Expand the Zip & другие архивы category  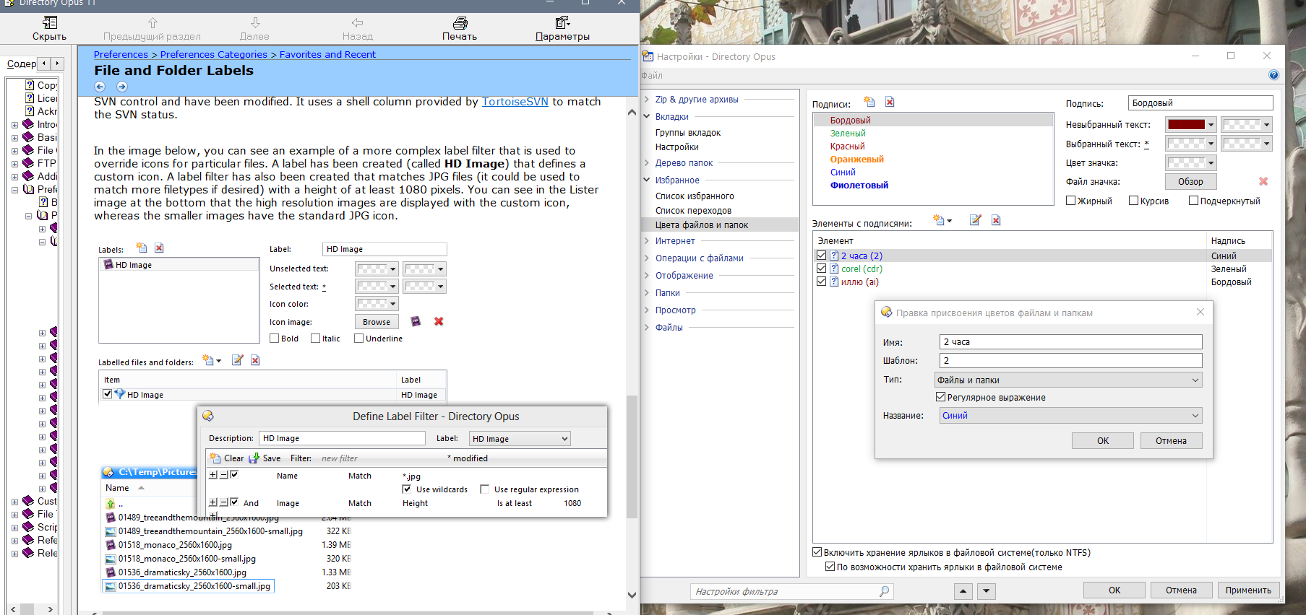pos(647,100)
